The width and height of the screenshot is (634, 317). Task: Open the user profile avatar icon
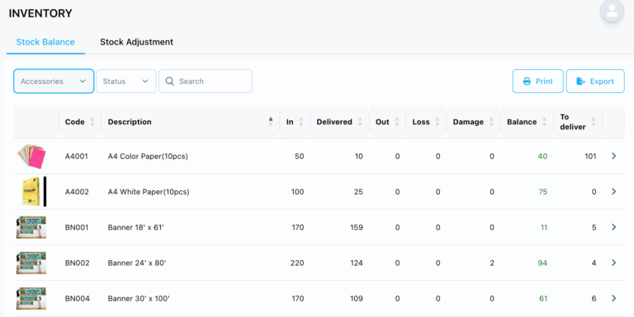[612, 11]
